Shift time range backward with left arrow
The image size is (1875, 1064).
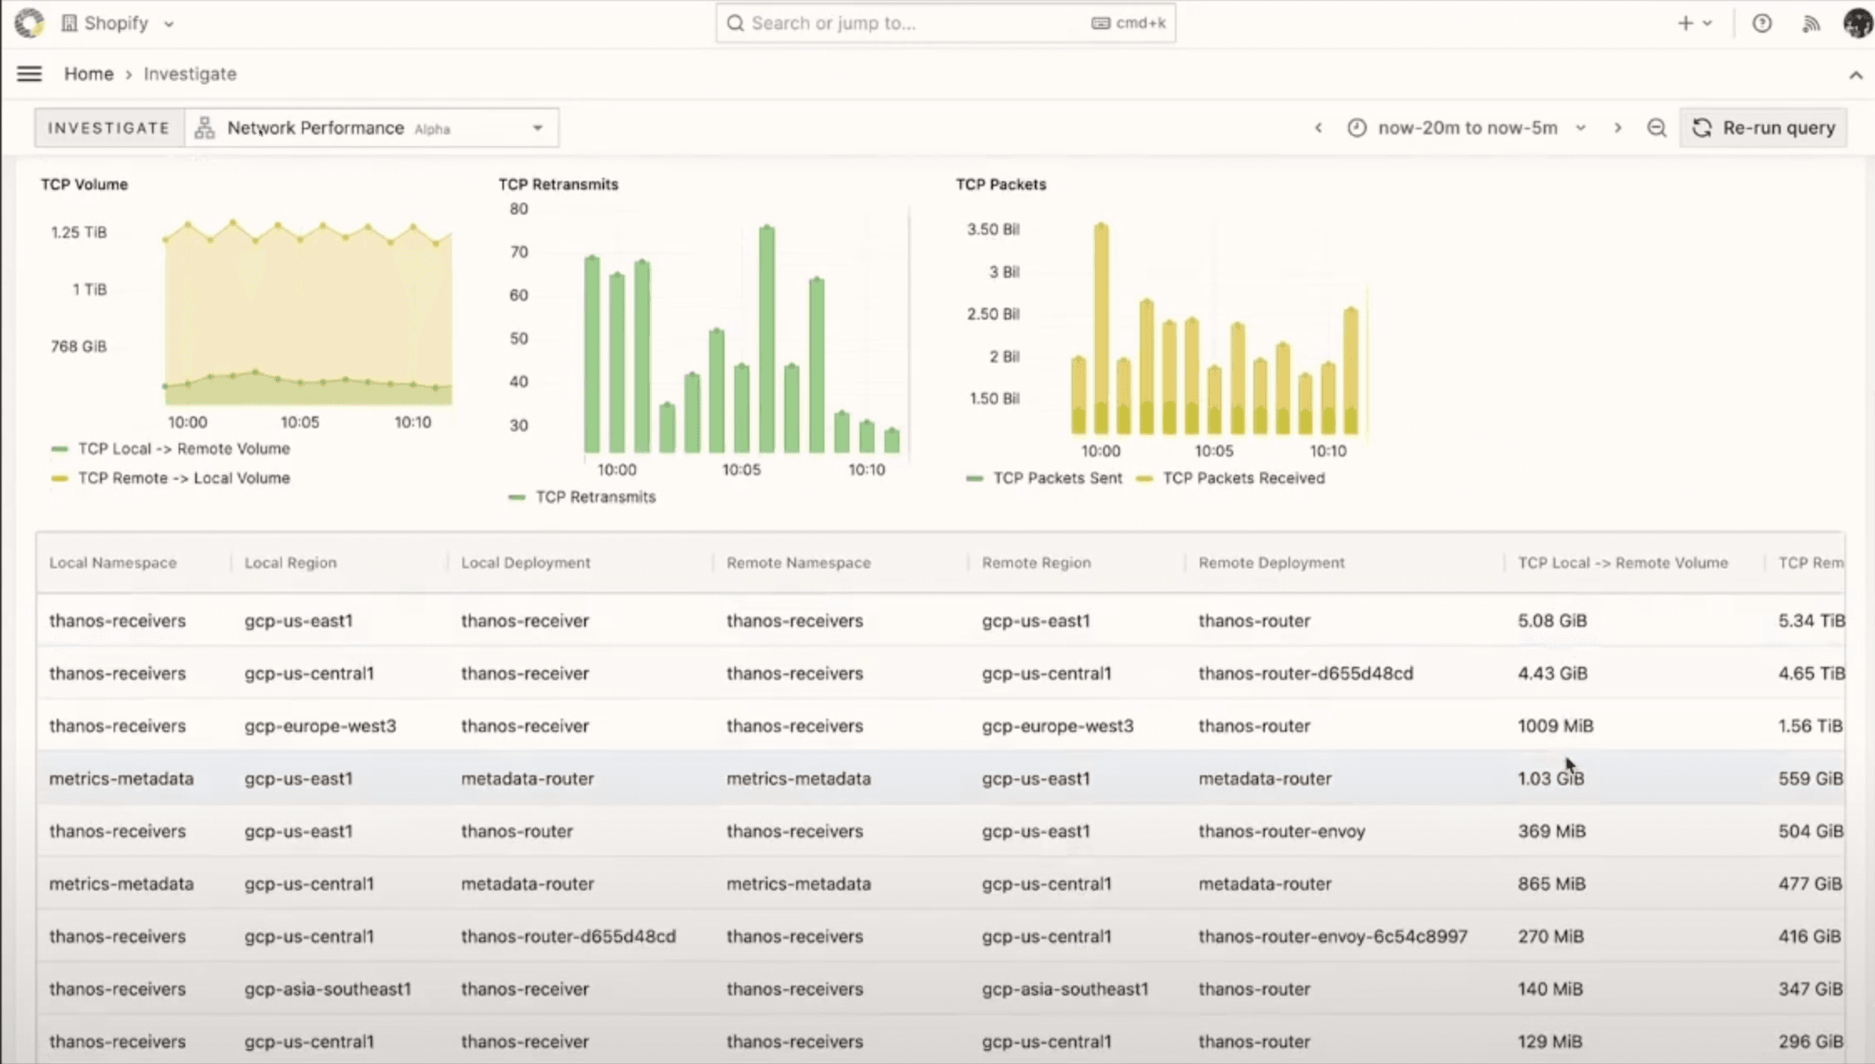1318,128
